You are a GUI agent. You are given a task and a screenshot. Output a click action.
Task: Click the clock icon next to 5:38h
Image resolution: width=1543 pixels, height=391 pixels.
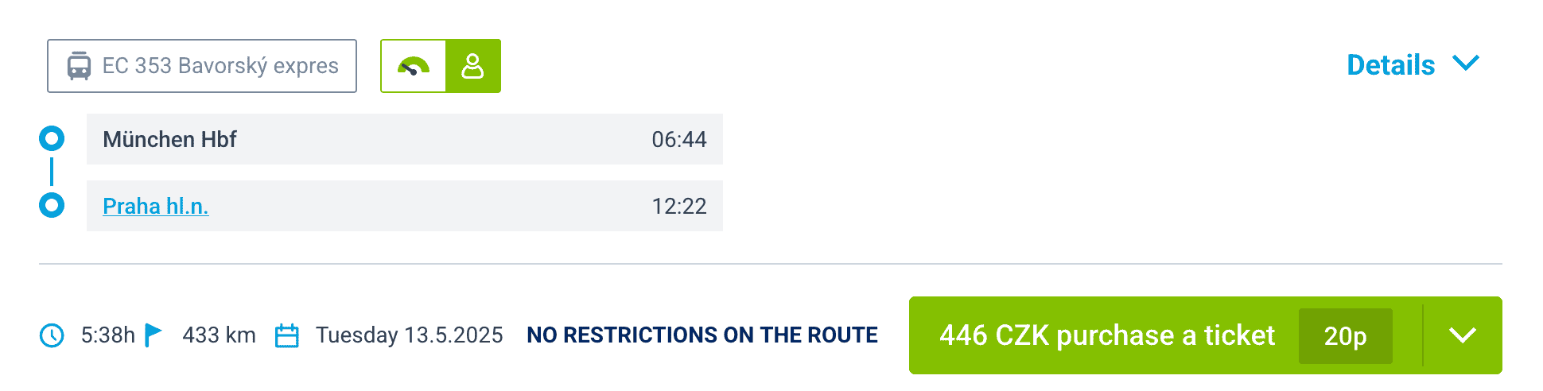click(52, 335)
